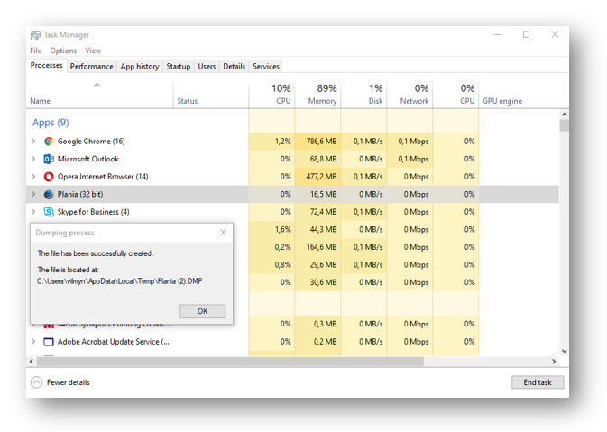Click OK in Dumping process dialog
Screen dimensions: 607x432
click(202, 311)
